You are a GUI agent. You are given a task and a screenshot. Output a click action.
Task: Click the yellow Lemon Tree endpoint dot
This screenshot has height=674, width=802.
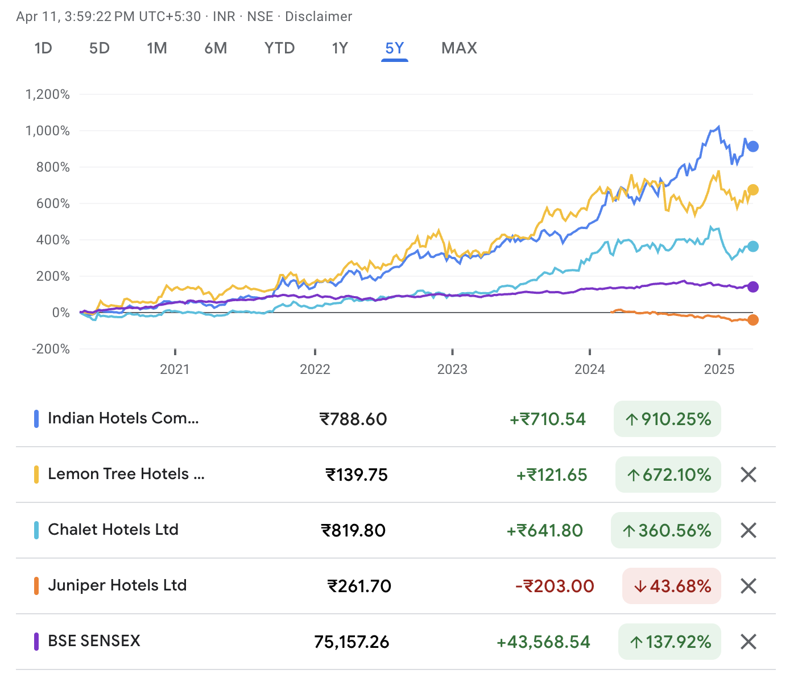[x=753, y=190]
